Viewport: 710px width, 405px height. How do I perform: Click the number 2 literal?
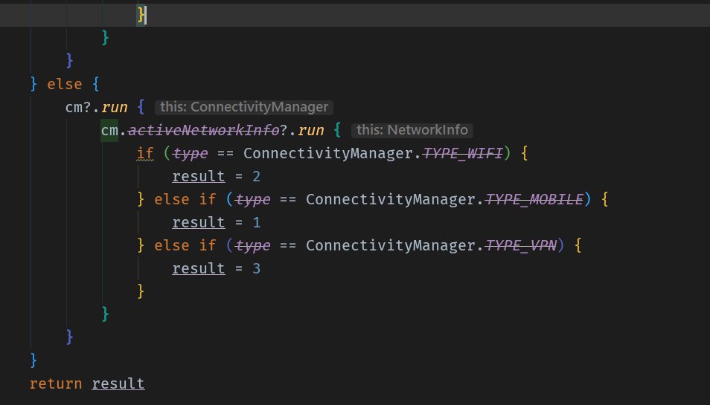point(256,176)
